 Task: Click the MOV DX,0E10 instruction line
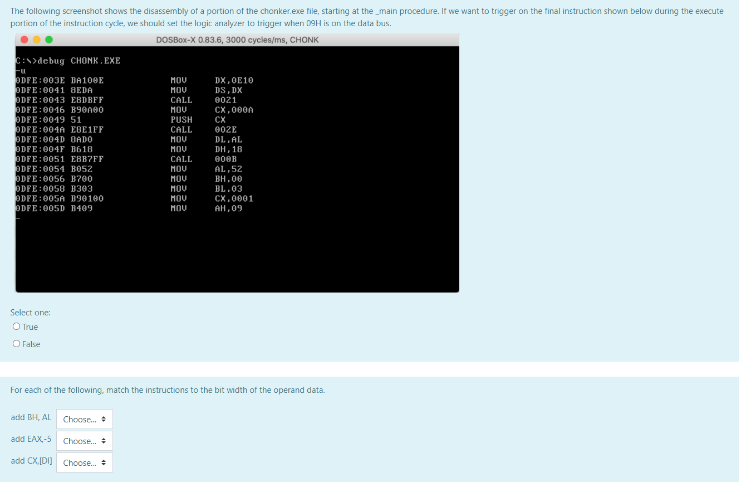(x=134, y=80)
